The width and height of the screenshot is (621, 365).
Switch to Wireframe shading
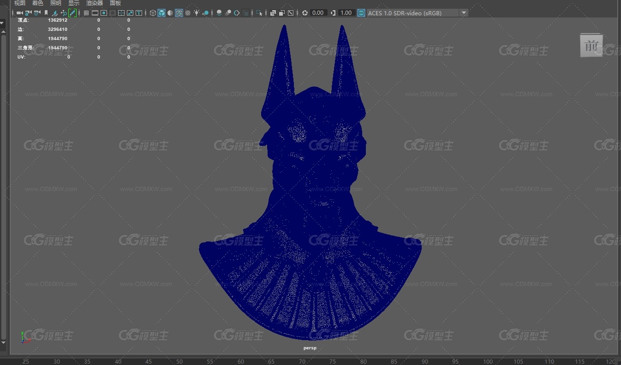coord(153,13)
